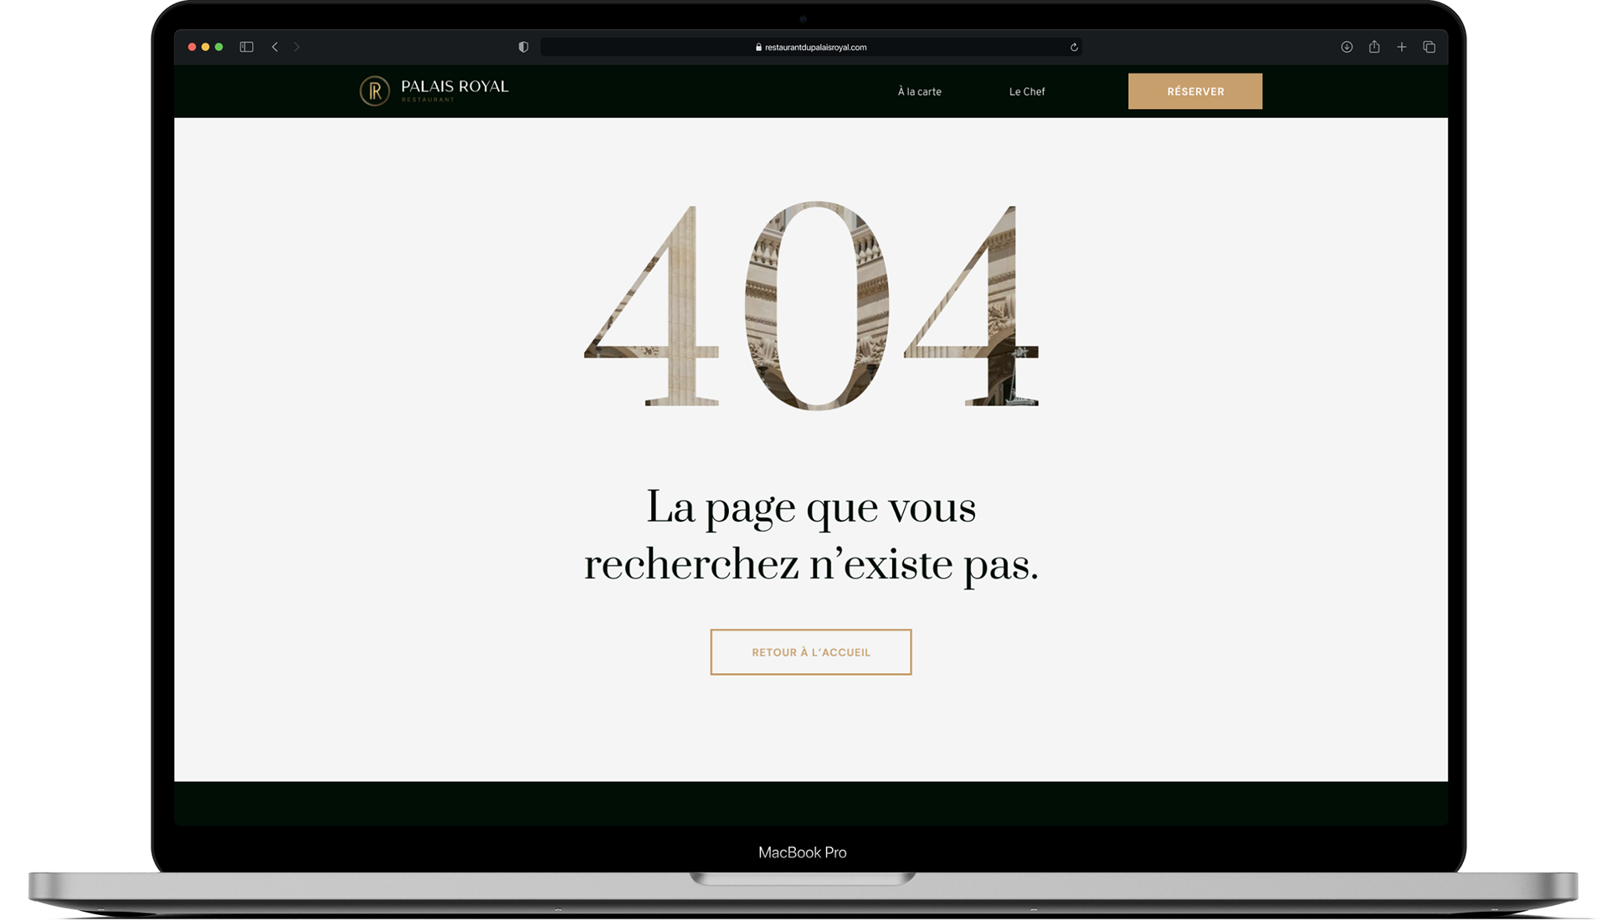Go back using the back arrow
The height and width of the screenshot is (921, 1607).
[275, 47]
